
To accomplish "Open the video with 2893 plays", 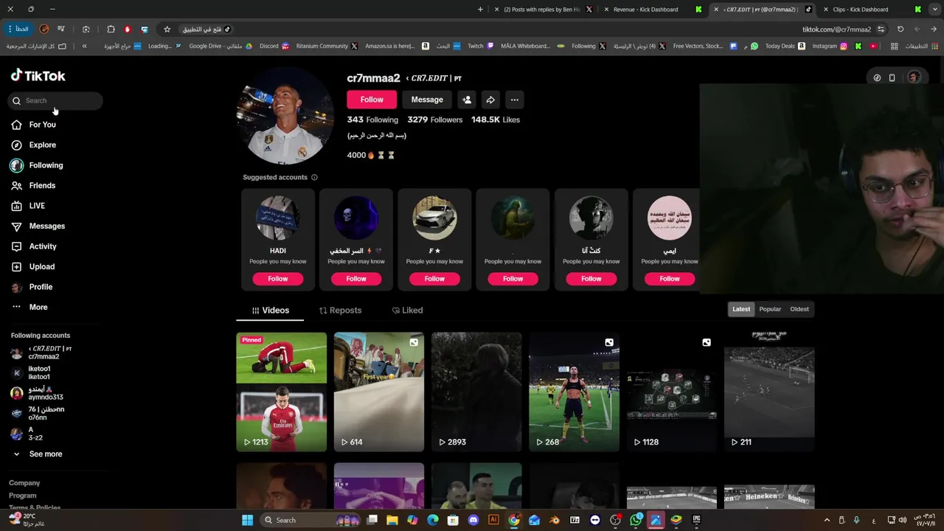I will click(476, 392).
